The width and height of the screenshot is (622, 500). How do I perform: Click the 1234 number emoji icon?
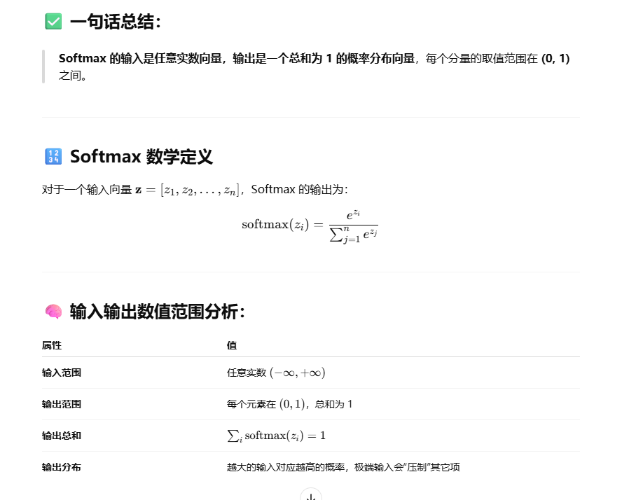(53, 156)
